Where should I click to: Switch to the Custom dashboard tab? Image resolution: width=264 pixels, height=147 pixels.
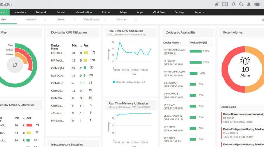(122, 19)
